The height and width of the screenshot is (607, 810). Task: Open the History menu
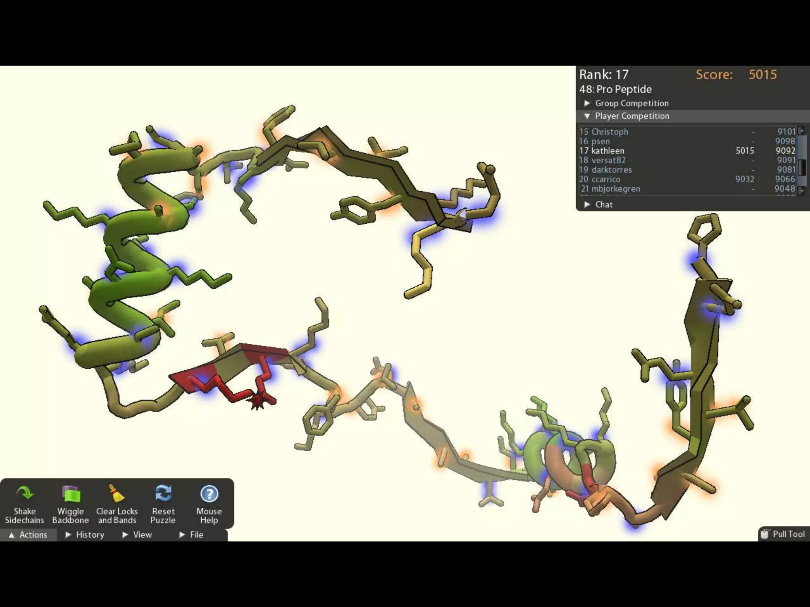tap(85, 535)
